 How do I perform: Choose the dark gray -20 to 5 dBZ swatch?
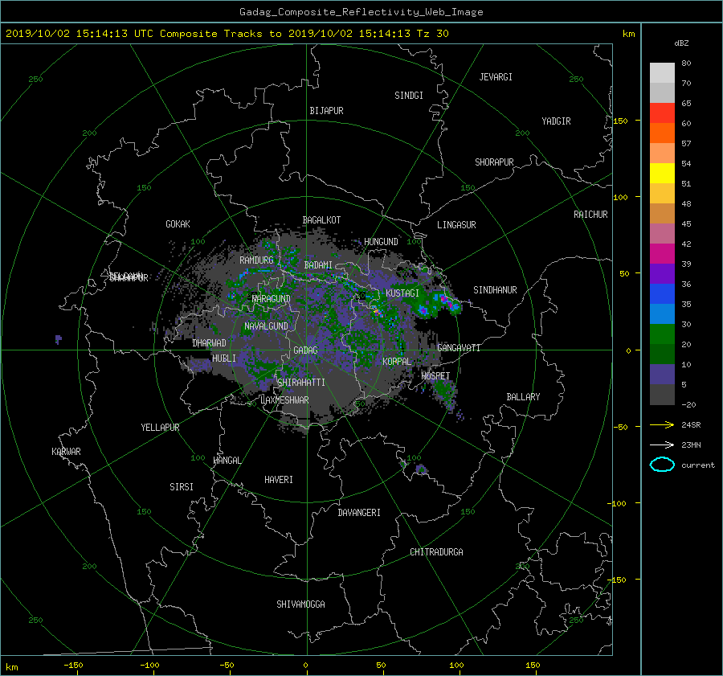pos(662,395)
